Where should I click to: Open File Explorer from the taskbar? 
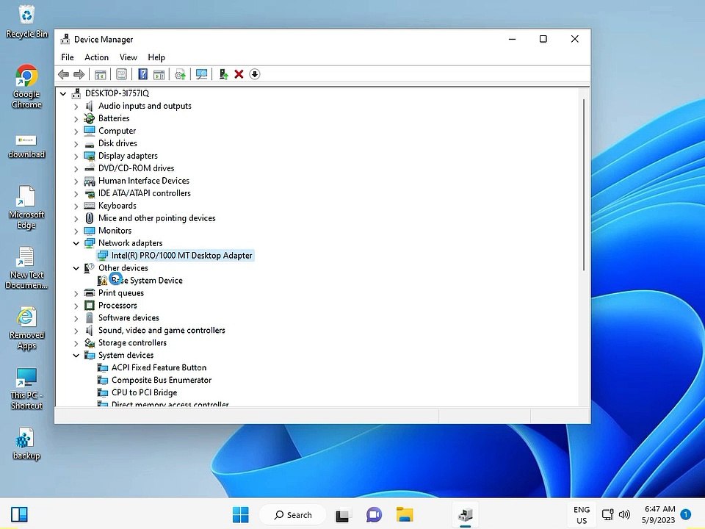[x=405, y=514]
